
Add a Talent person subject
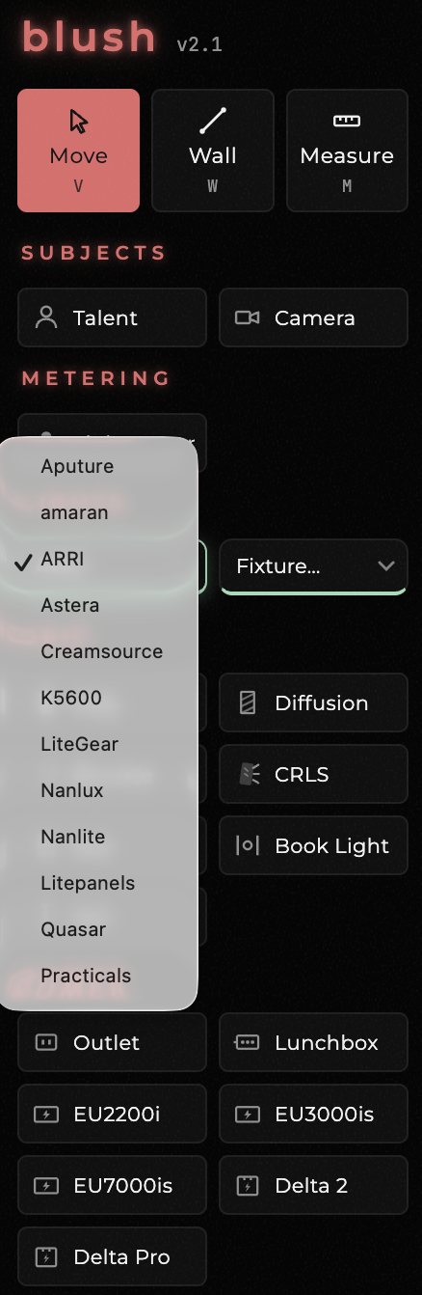coord(112,317)
